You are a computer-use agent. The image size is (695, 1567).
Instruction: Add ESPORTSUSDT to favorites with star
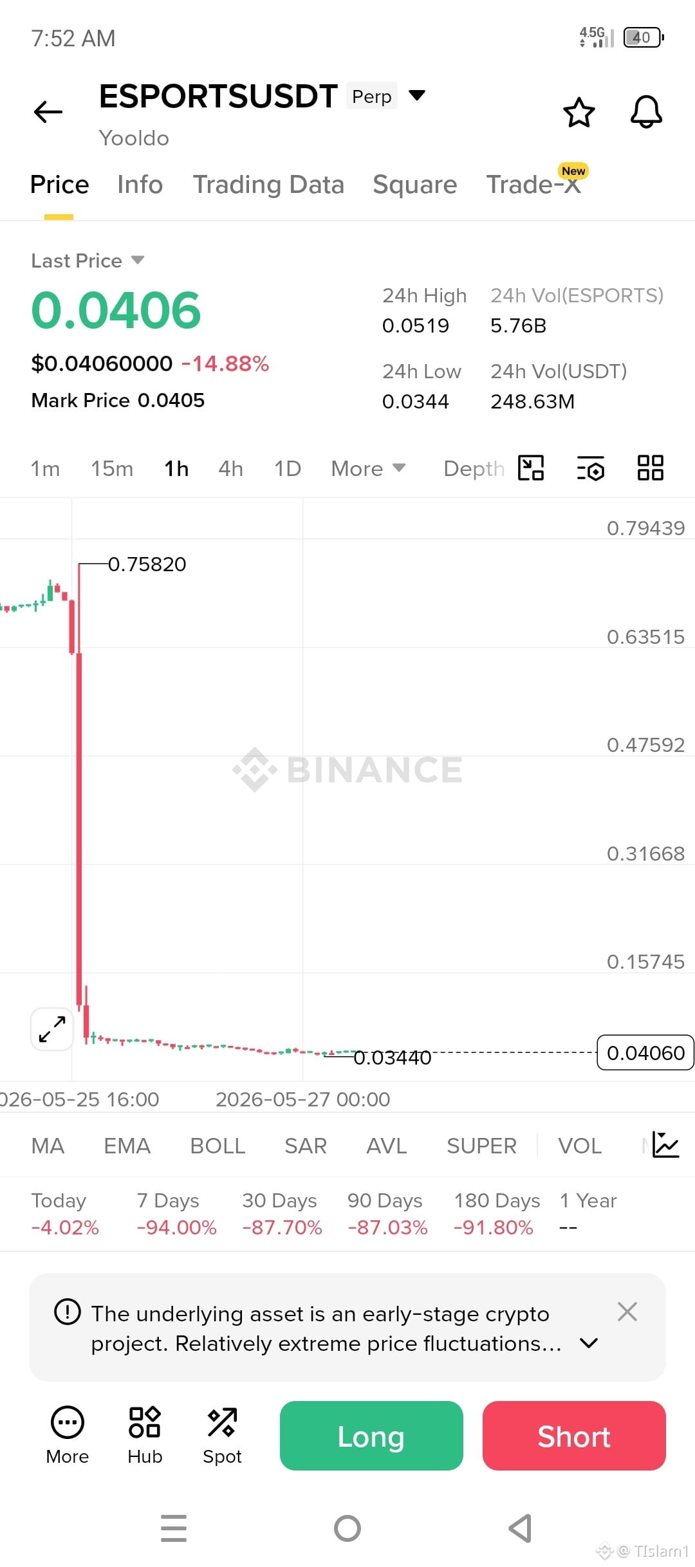tap(579, 113)
